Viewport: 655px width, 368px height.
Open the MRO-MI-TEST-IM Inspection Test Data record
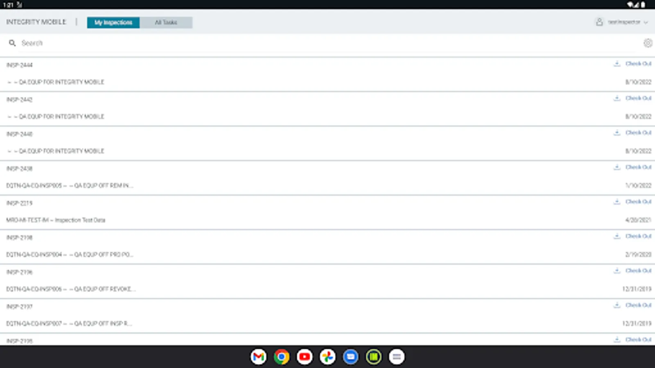tap(56, 220)
